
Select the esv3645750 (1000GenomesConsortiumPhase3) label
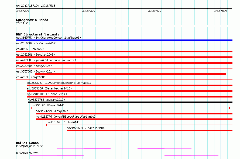click(x=49, y=38)
